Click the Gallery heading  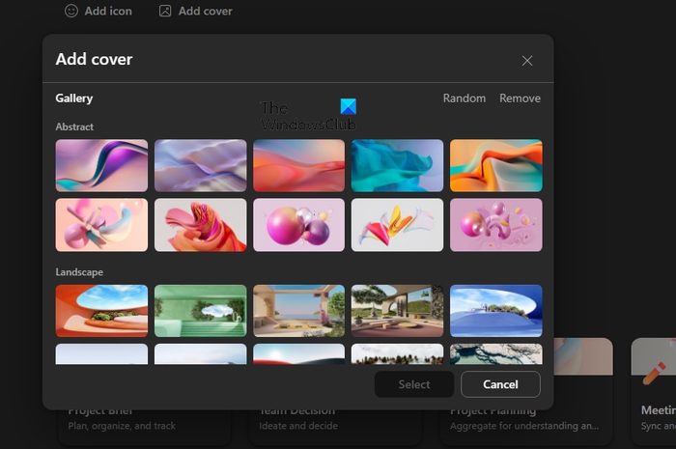74,98
